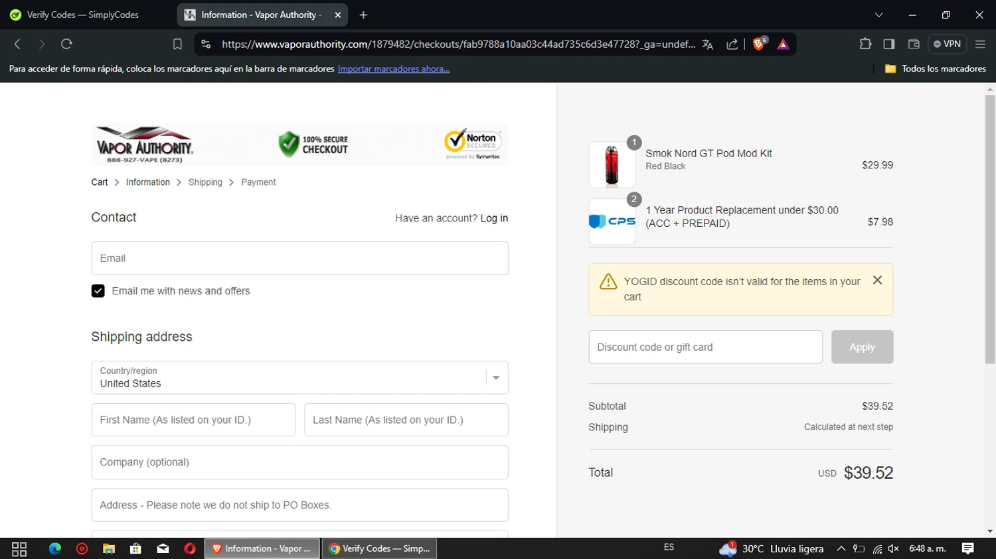This screenshot has width=996, height=559.
Task: Switch to Brave 'Information - Vapor' taskbar window
Action: pyautogui.click(x=262, y=548)
